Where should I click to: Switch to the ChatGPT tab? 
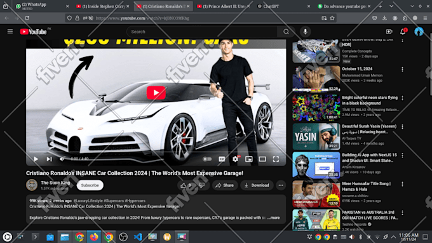283,6
